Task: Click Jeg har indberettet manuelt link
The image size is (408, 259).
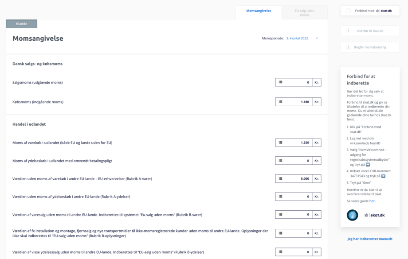Action: click(370, 239)
